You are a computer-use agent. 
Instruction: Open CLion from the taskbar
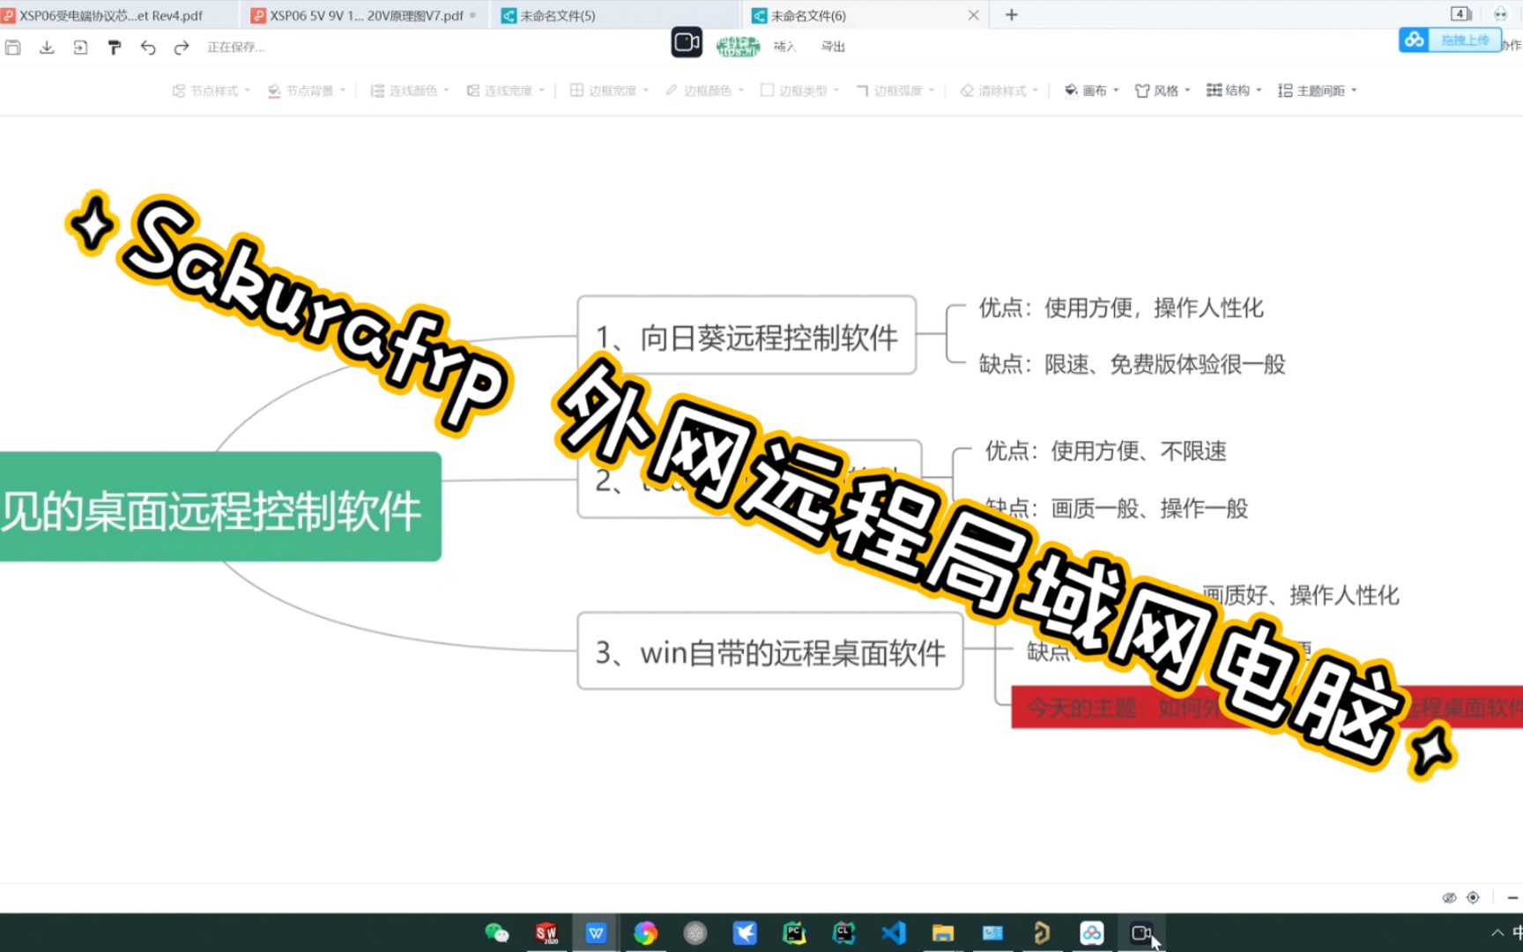(843, 933)
